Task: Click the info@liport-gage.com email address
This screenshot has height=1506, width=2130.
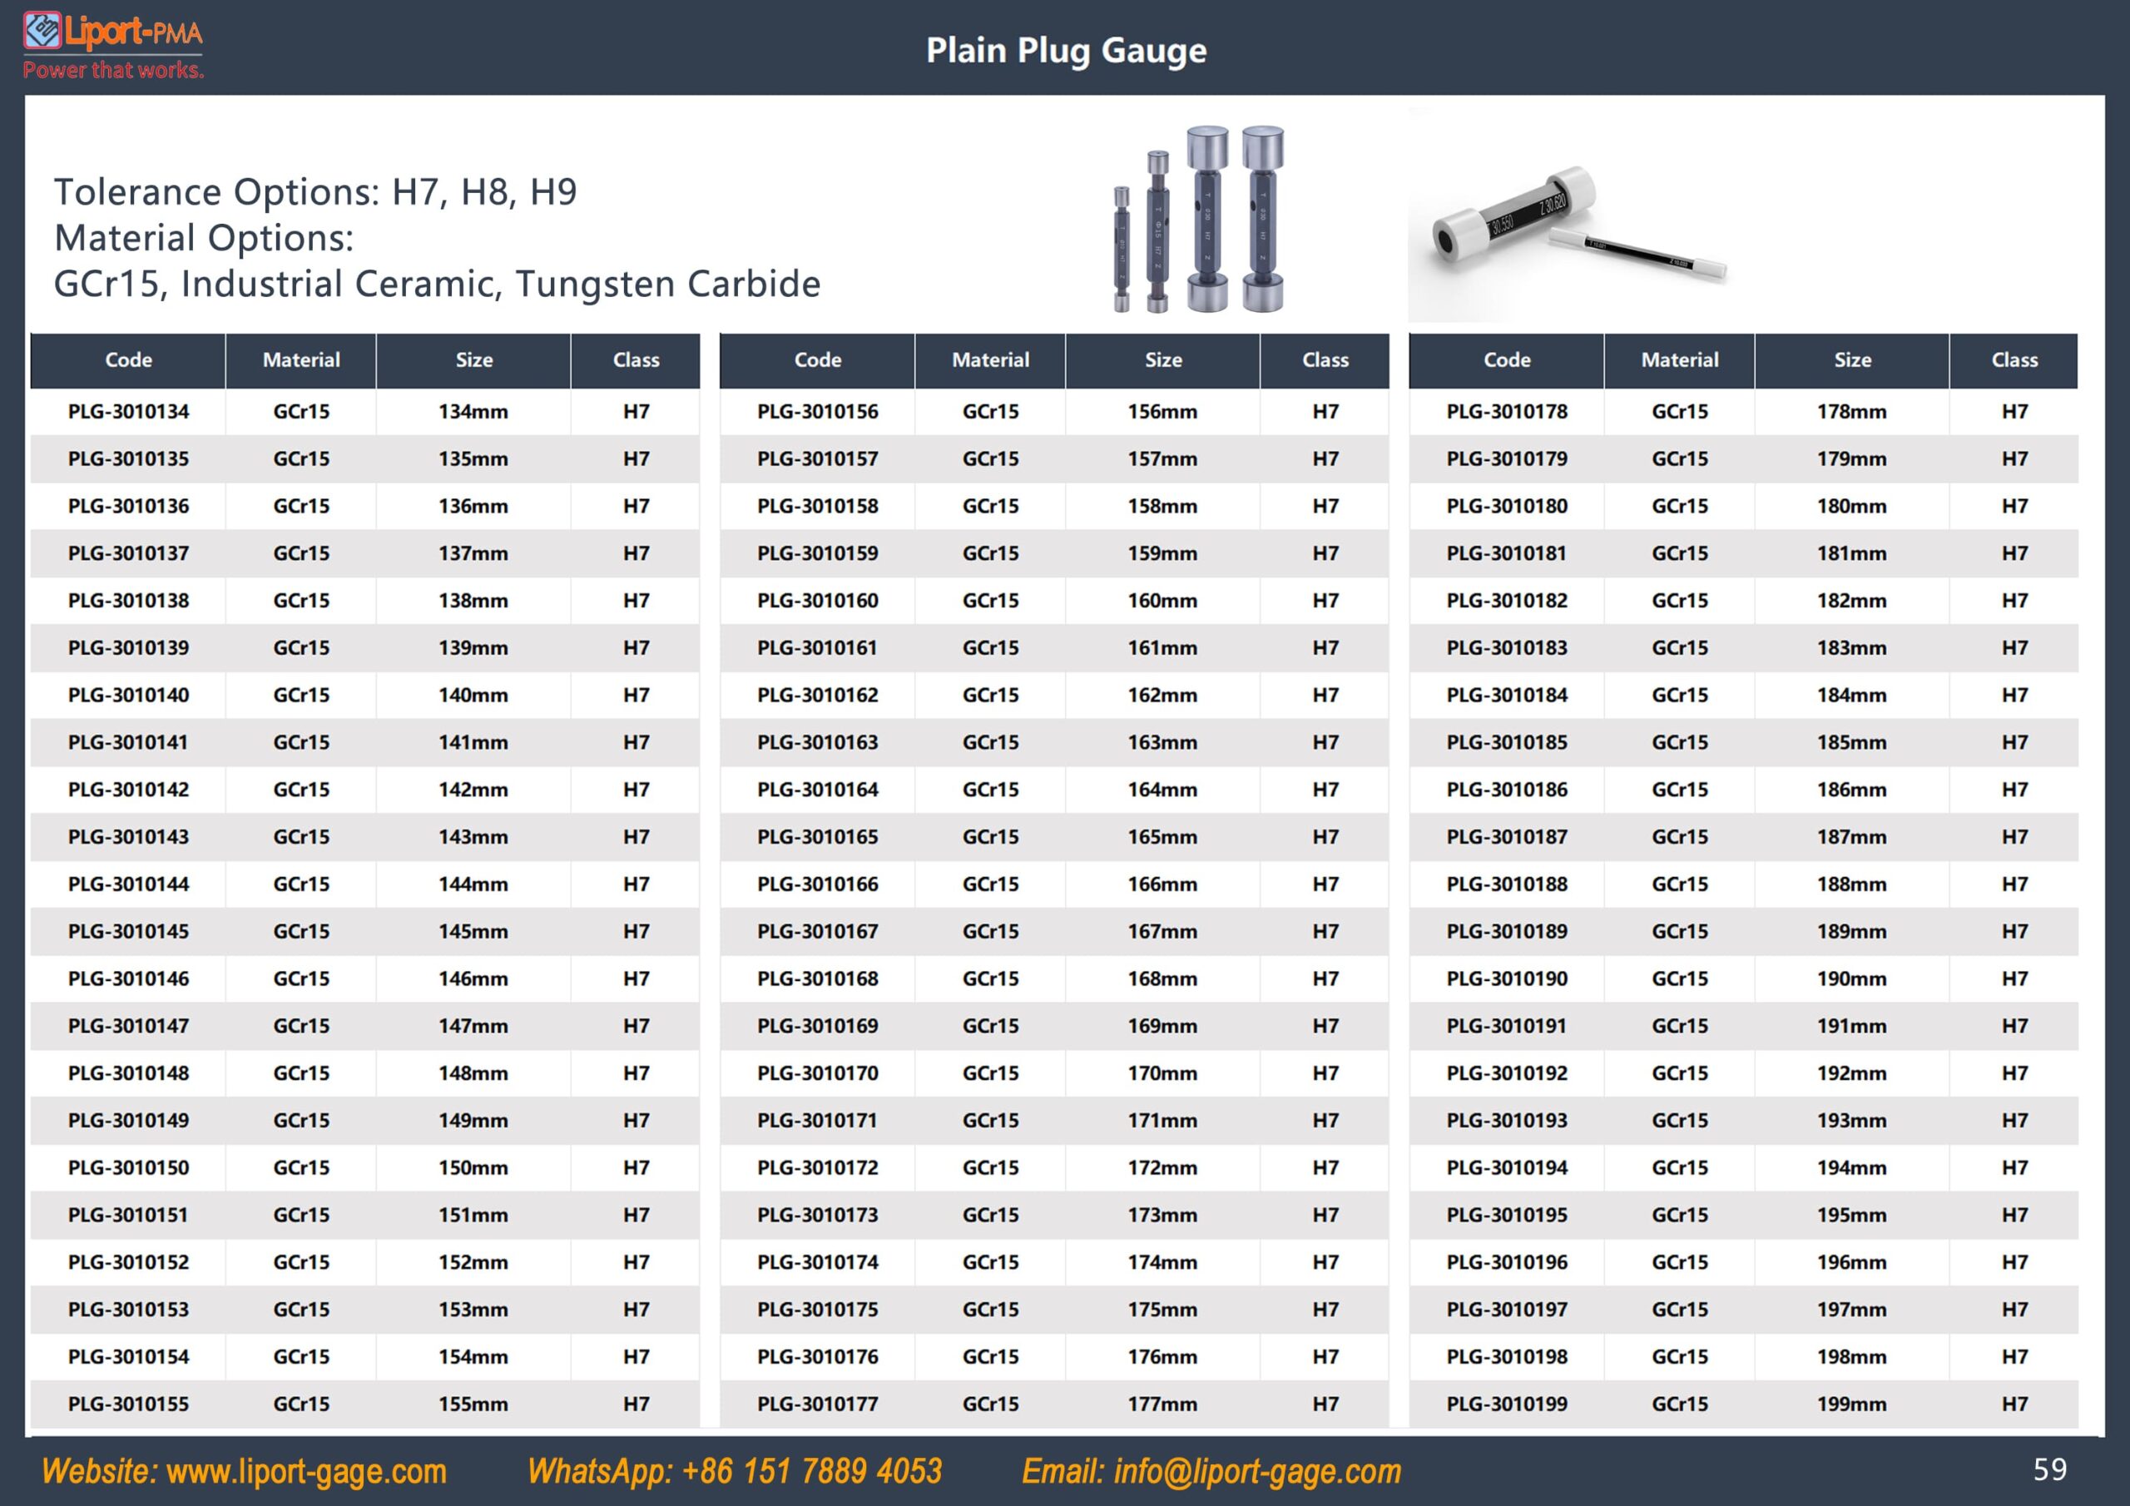Action: 1257,1471
